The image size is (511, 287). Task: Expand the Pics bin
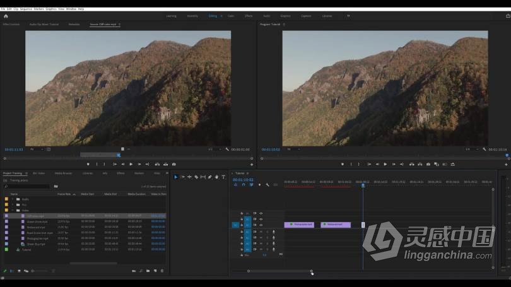click(x=13, y=204)
